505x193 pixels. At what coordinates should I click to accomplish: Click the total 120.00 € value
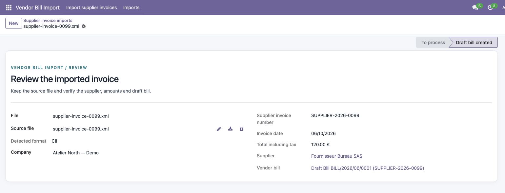(x=320, y=145)
